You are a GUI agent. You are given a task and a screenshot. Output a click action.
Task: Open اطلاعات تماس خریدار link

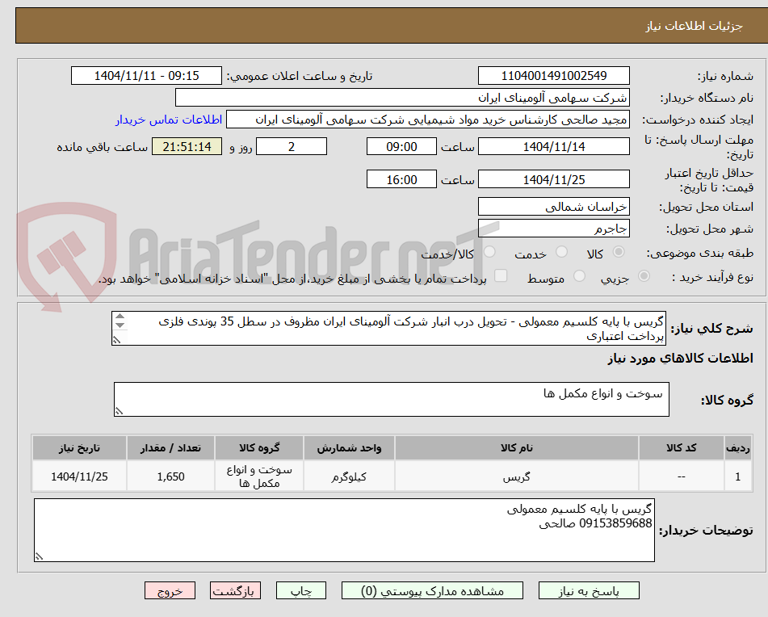(x=169, y=120)
